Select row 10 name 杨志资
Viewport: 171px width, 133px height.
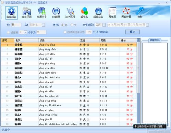point(19,87)
